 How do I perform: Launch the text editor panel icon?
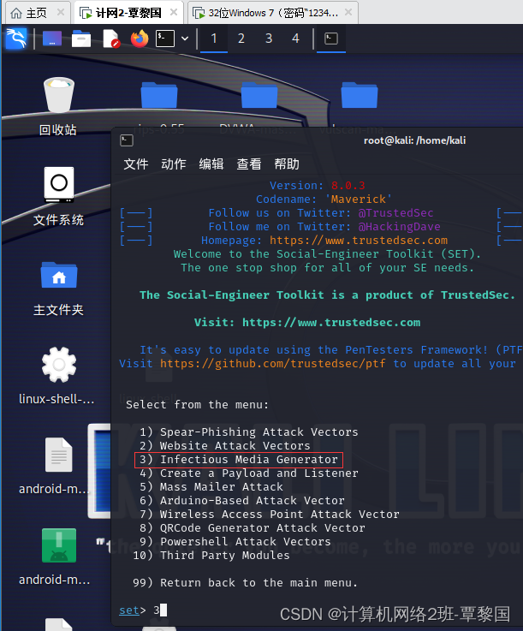point(110,39)
